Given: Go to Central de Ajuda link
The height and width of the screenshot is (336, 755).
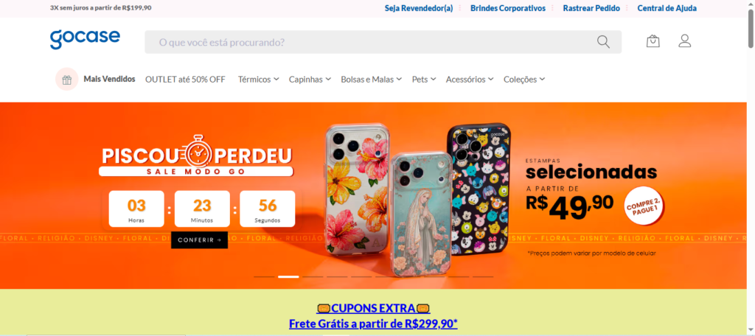Looking at the screenshot, I should pos(667,8).
